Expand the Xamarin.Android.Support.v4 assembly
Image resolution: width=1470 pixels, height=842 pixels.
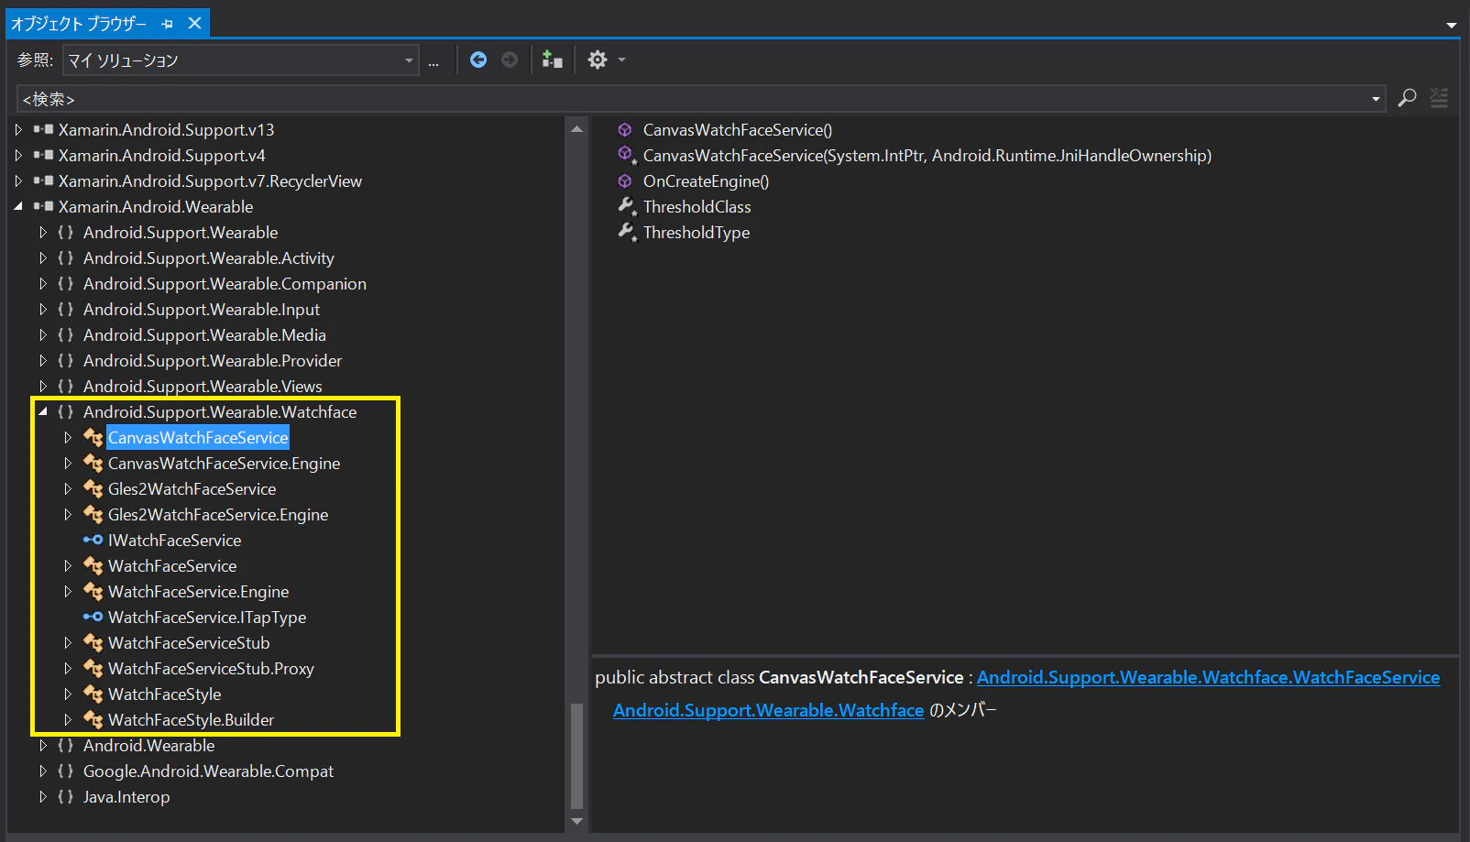pos(18,156)
